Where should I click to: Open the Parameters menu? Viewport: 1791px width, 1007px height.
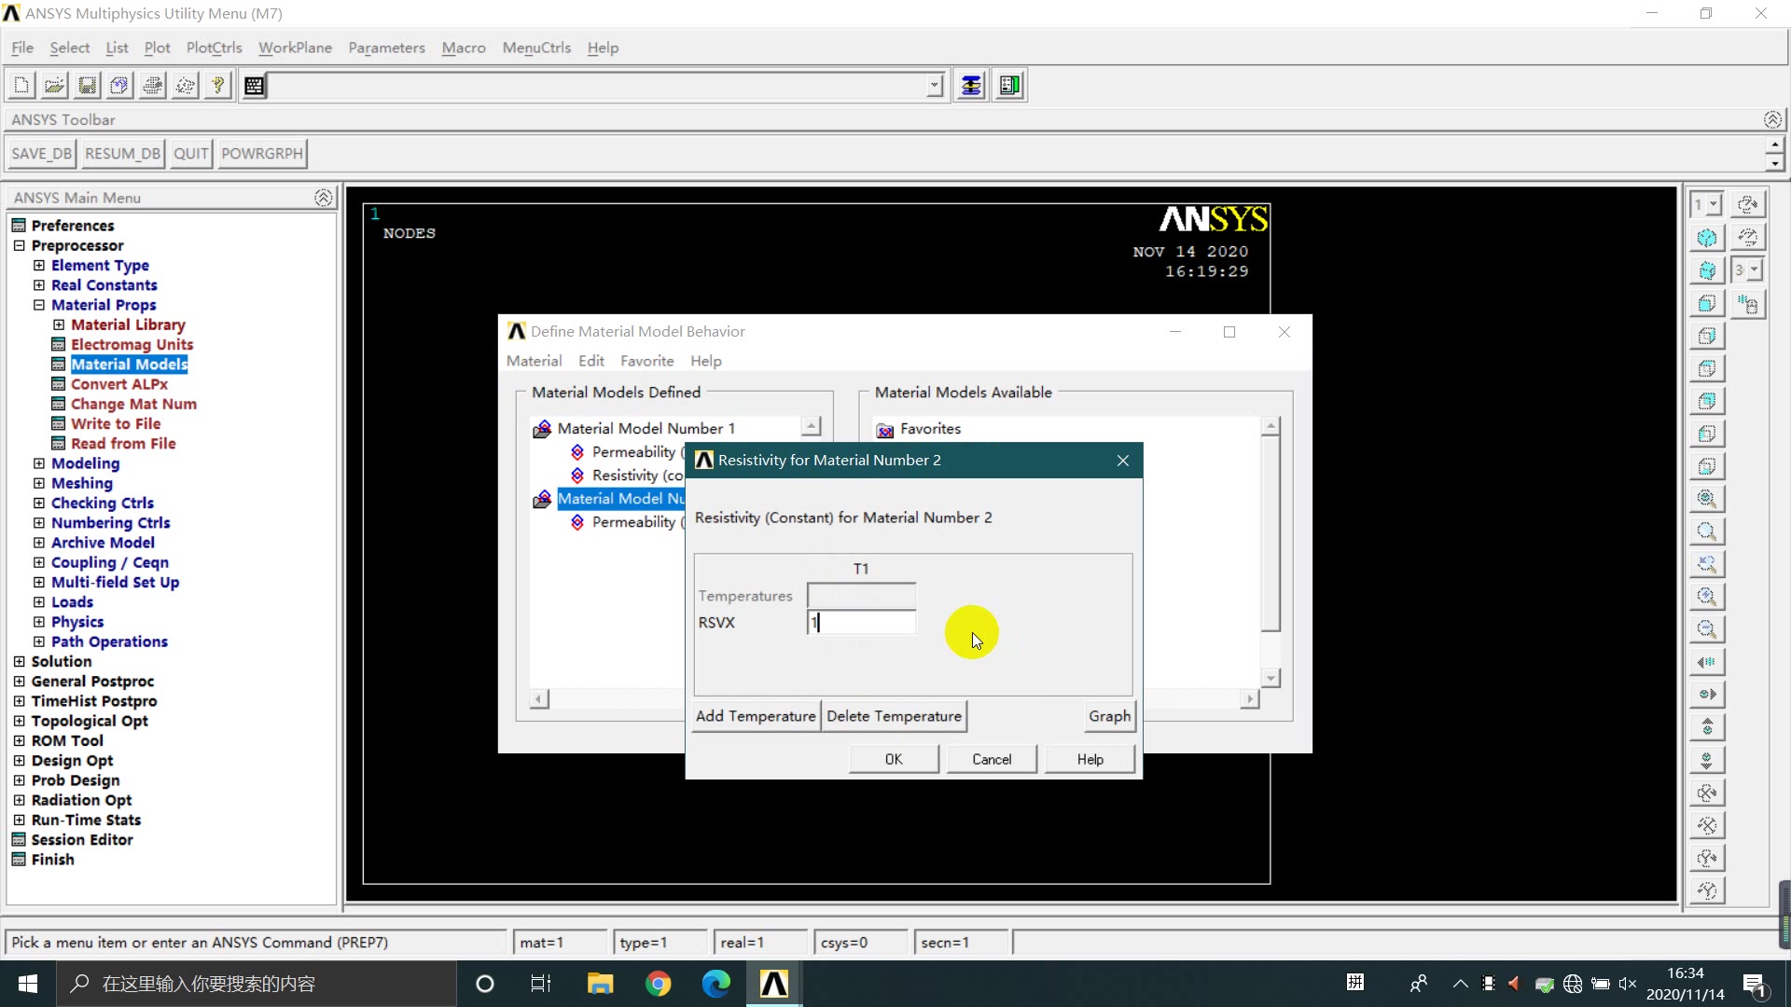click(386, 48)
